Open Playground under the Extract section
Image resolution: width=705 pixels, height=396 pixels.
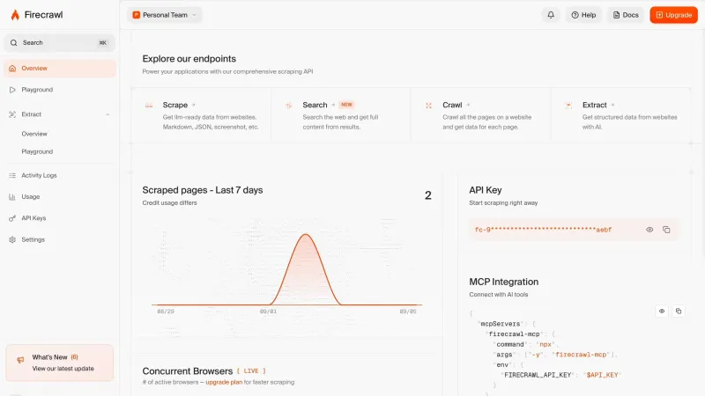[37, 151]
